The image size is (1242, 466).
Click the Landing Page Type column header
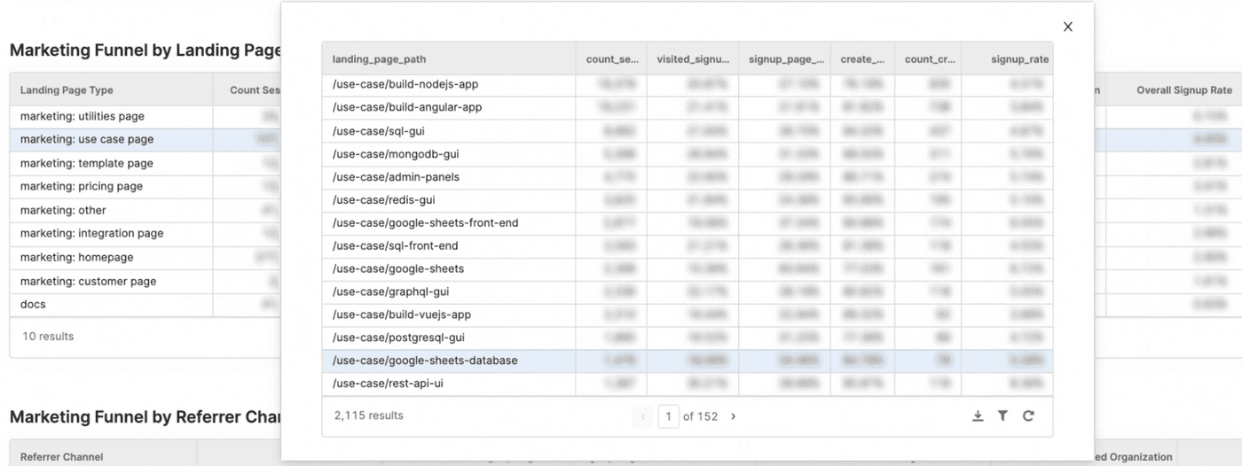(67, 90)
